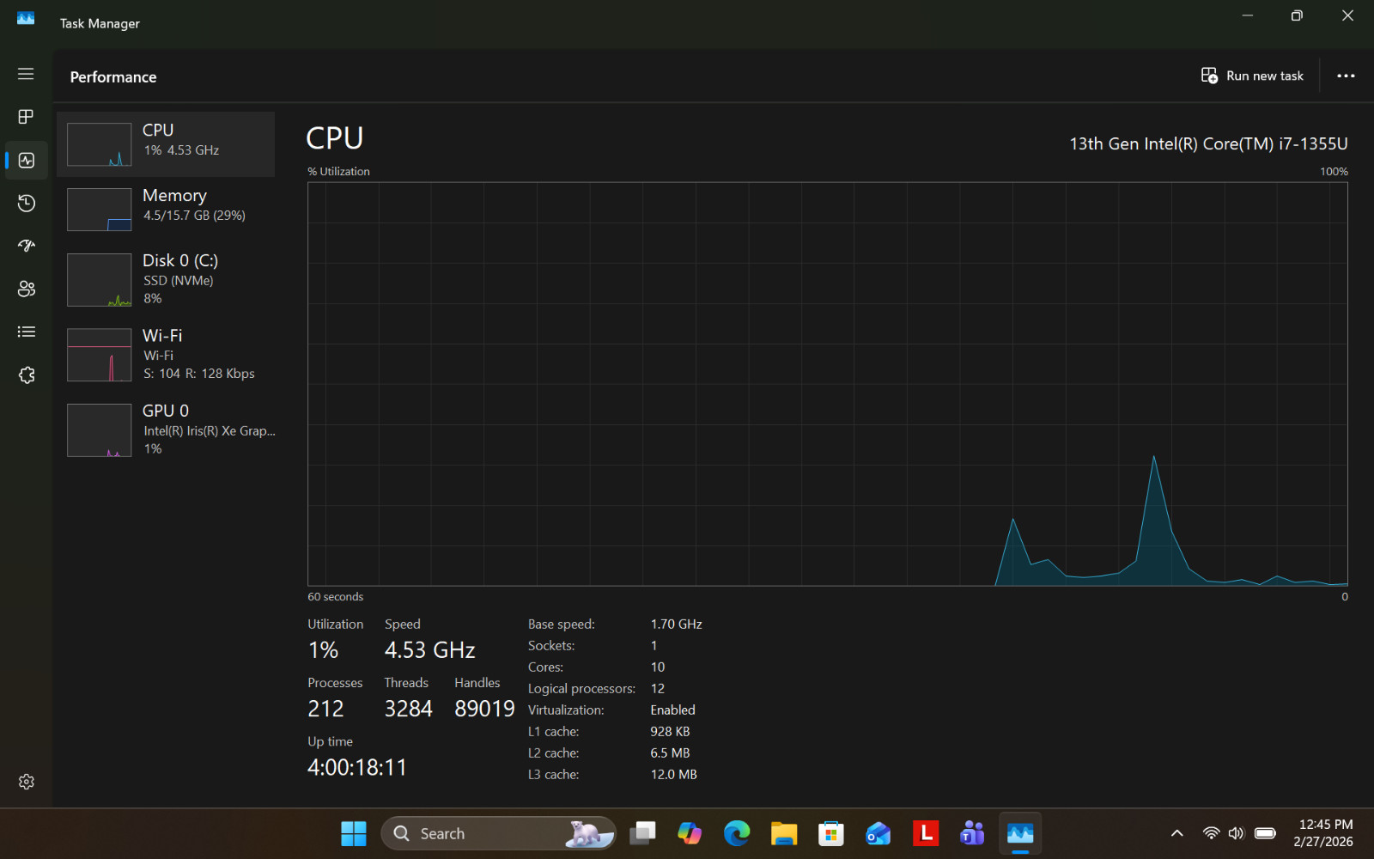Select Disk 0 (C:) performance item
Image resolution: width=1374 pixels, height=859 pixels.
click(166, 279)
